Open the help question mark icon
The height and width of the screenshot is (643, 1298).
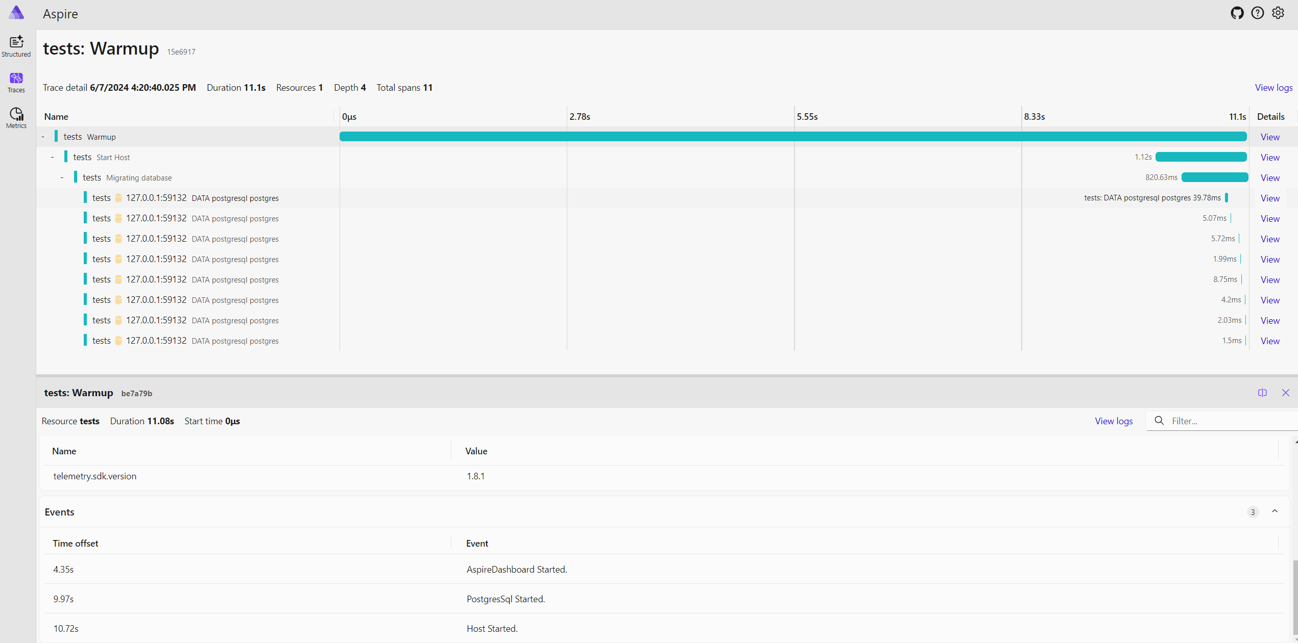1258,13
